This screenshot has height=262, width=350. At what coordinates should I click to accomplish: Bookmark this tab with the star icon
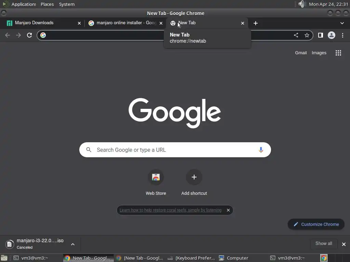tap(307, 35)
